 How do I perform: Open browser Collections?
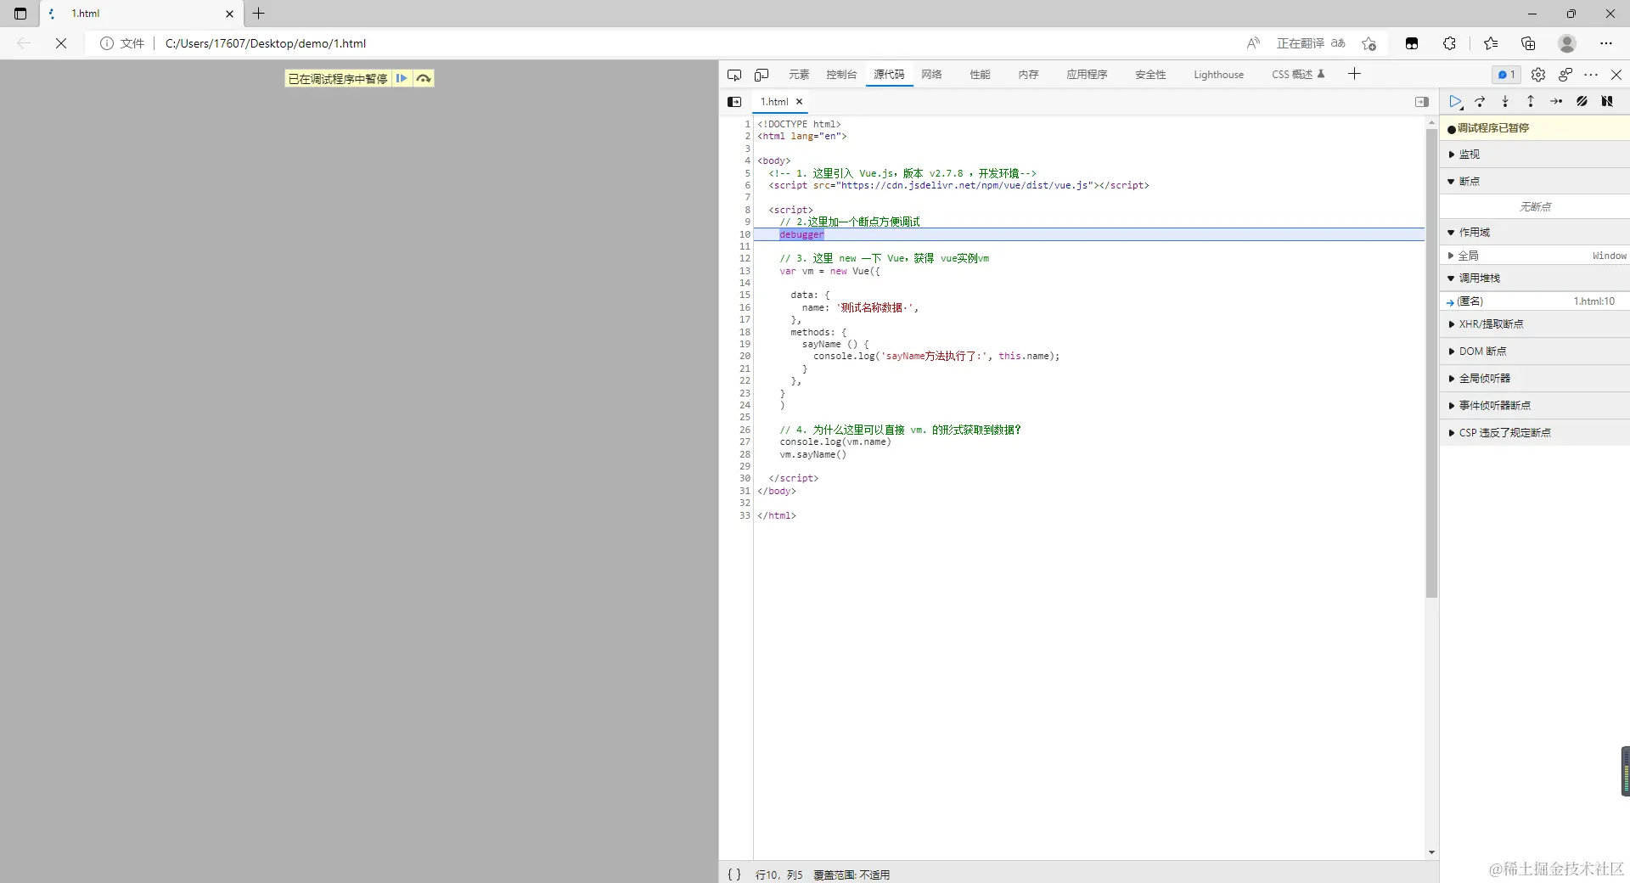[x=1528, y=43]
